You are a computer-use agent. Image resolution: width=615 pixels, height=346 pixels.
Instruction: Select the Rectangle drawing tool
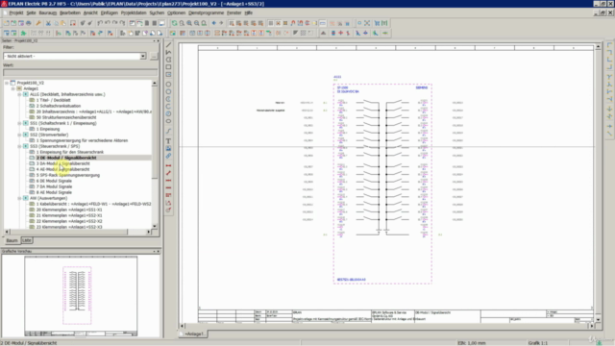pos(169,67)
